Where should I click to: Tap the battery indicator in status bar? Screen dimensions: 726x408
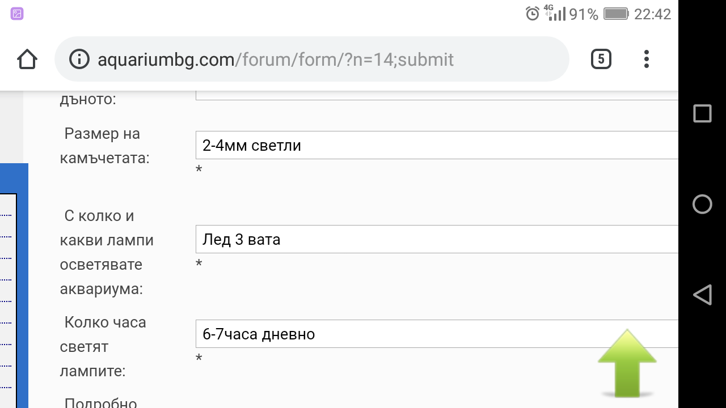pos(615,14)
